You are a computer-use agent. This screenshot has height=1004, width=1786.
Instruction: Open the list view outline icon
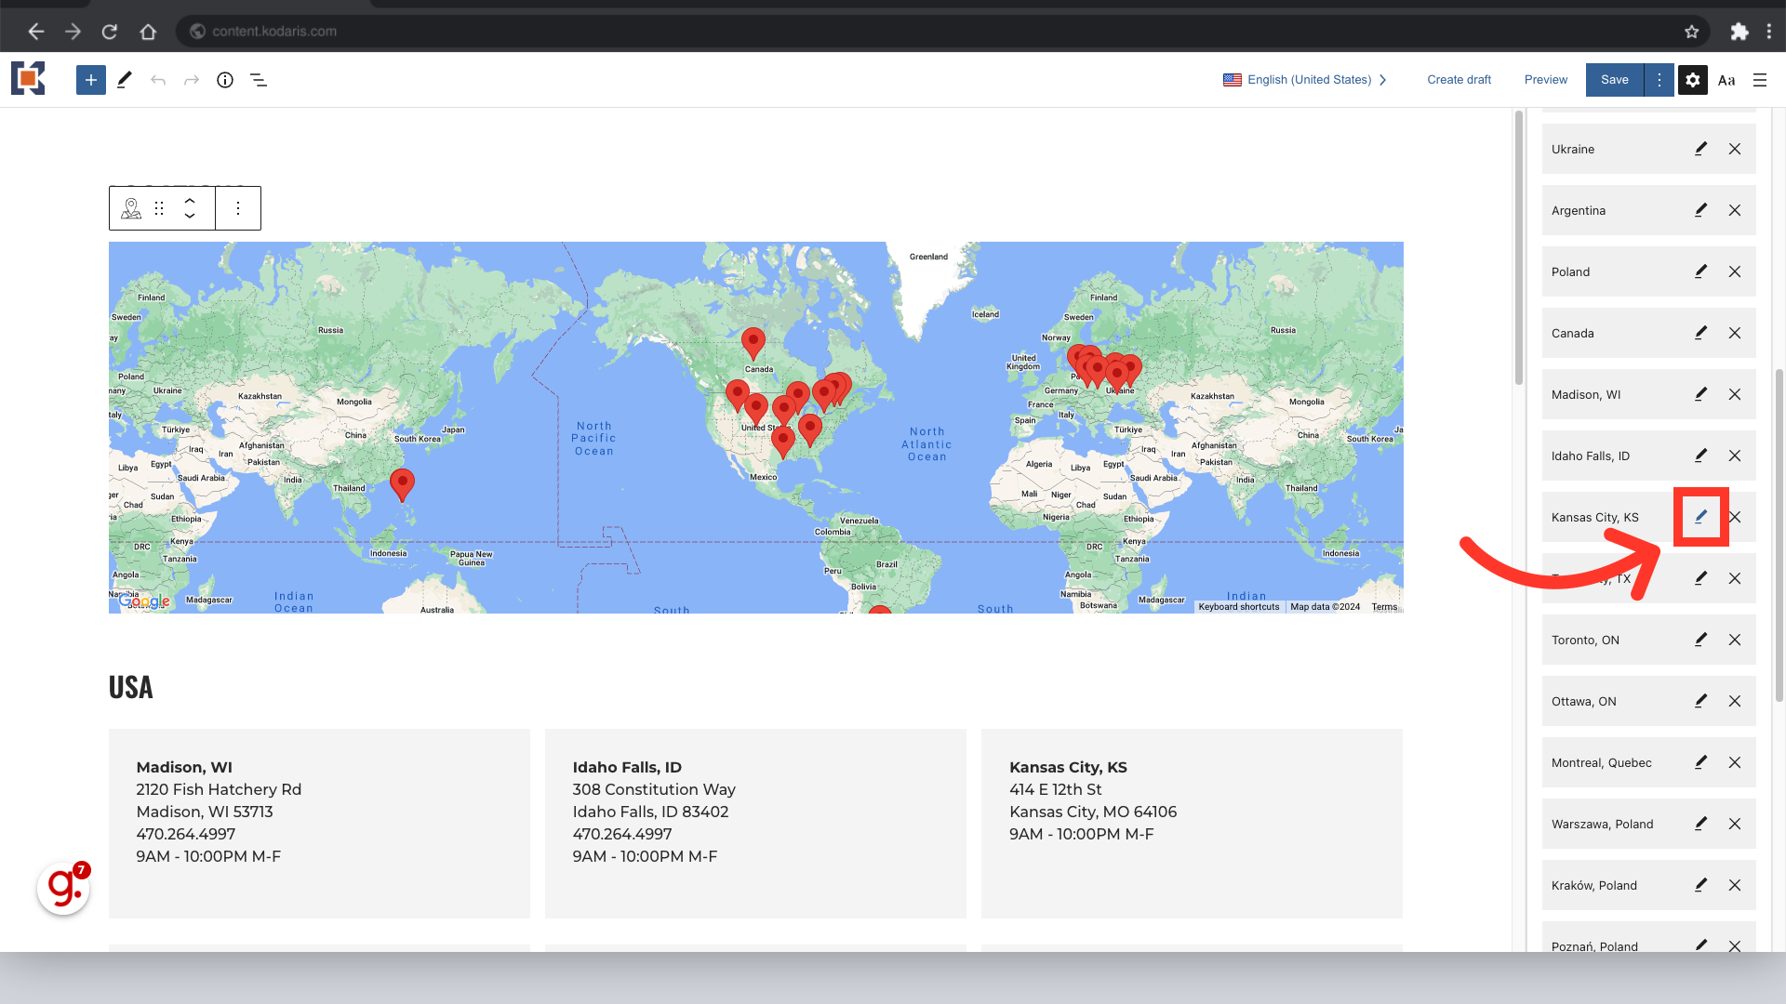click(x=259, y=80)
